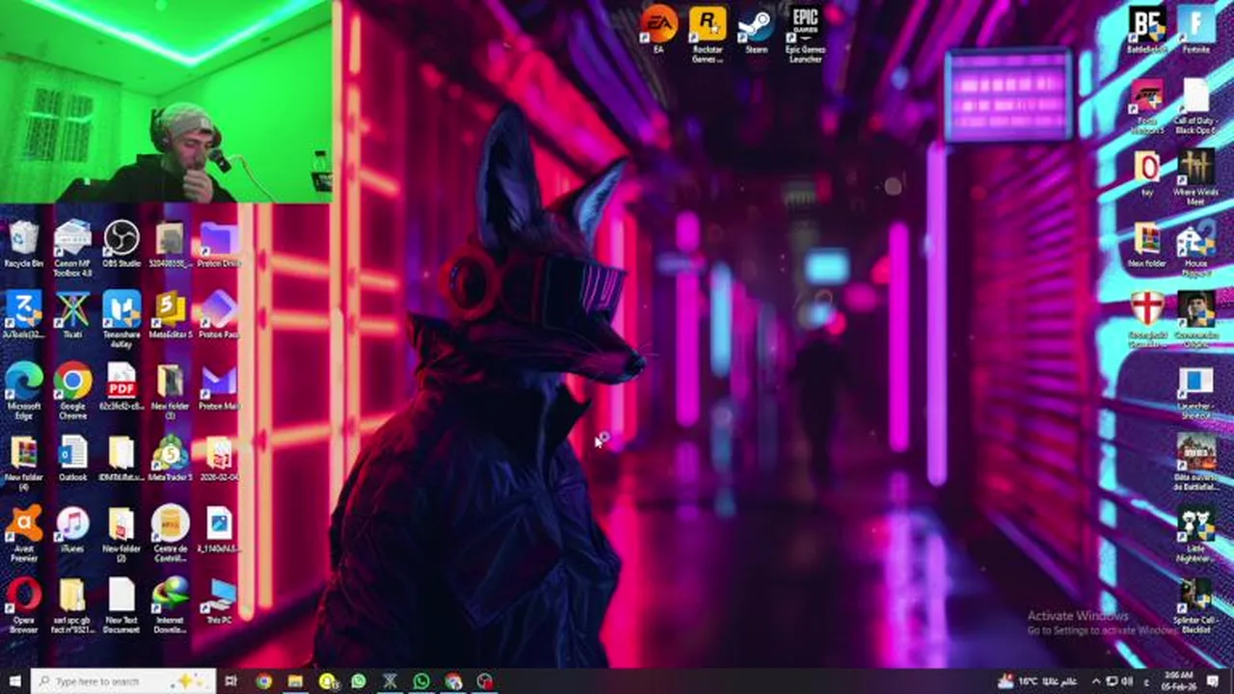Select the Tixati desktop shortcut
This screenshot has height=694, width=1234.
72,314
